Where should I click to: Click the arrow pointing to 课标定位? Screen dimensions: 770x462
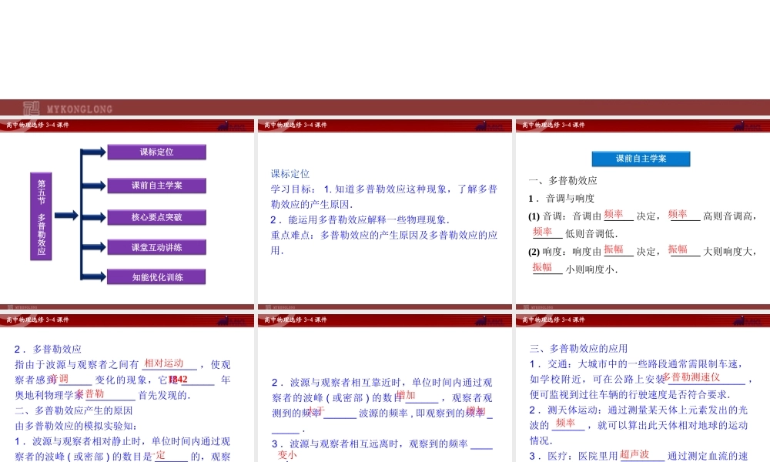click(95, 152)
